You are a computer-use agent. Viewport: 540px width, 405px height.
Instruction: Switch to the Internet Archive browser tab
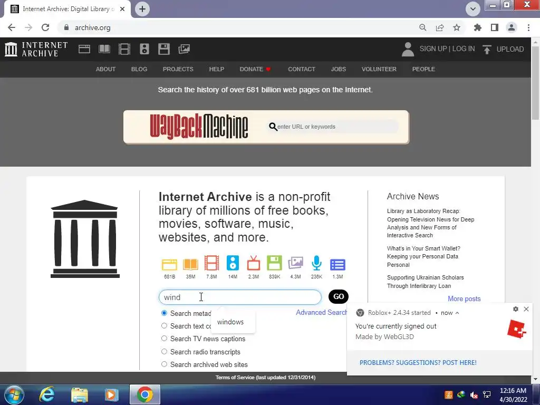tap(67, 9)
